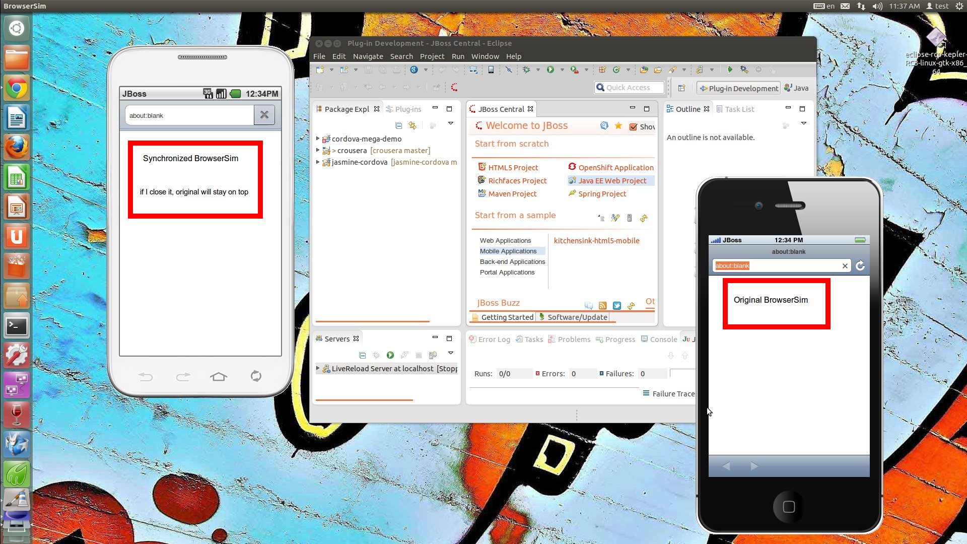Open the kitchensink-html5-mobile sample
The height and width of the screenshot is (544, 967).
click(596, 241)
